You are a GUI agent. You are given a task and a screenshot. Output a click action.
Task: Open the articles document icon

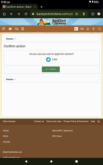click(22, 29)
